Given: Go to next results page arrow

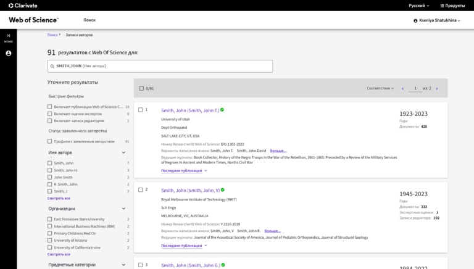Looking at the screenshot, I should (x=437, y=89).
